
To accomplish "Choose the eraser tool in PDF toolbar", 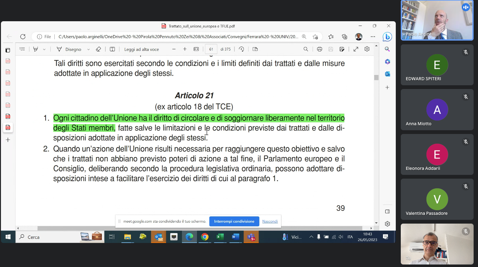I will (x=98, y=49).
